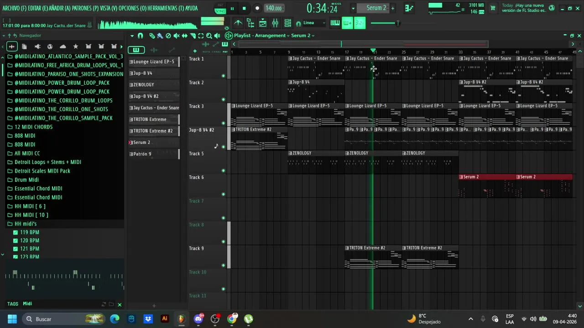This screenshot has width=584, height=328.
Task: Open the VISTA (V) menu
Action: 109,8
